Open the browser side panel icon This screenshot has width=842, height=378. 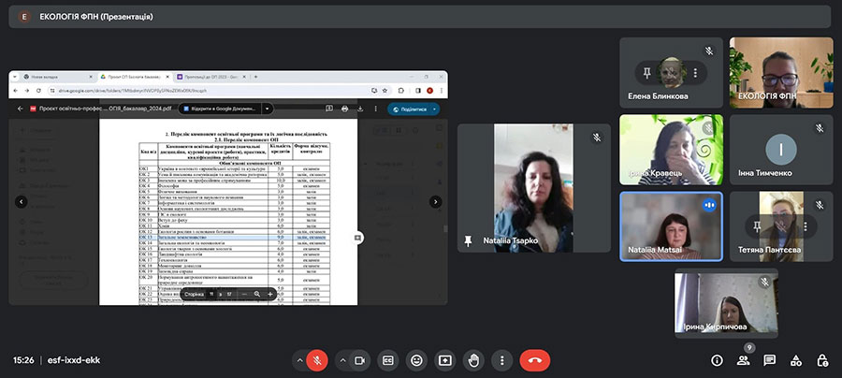[418, 91]
